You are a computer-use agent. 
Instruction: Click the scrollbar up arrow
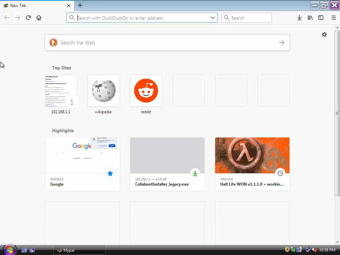(337, 28)
